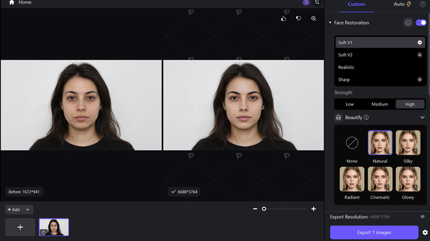Click the large plus add-image tile
Image resolution: width=430 pixels, height=241 pixels.
[20, 227]
